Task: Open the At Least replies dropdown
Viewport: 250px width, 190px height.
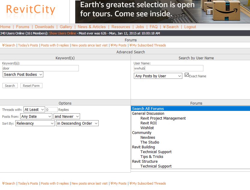Action: coord(34,109)
